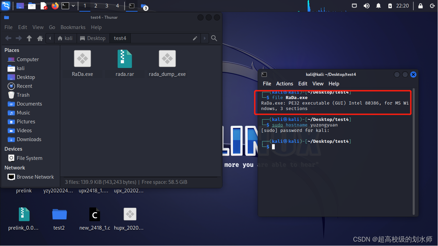Go forward in Thunar toolbar
Viewport: 438px width, 246px height.
19,38
